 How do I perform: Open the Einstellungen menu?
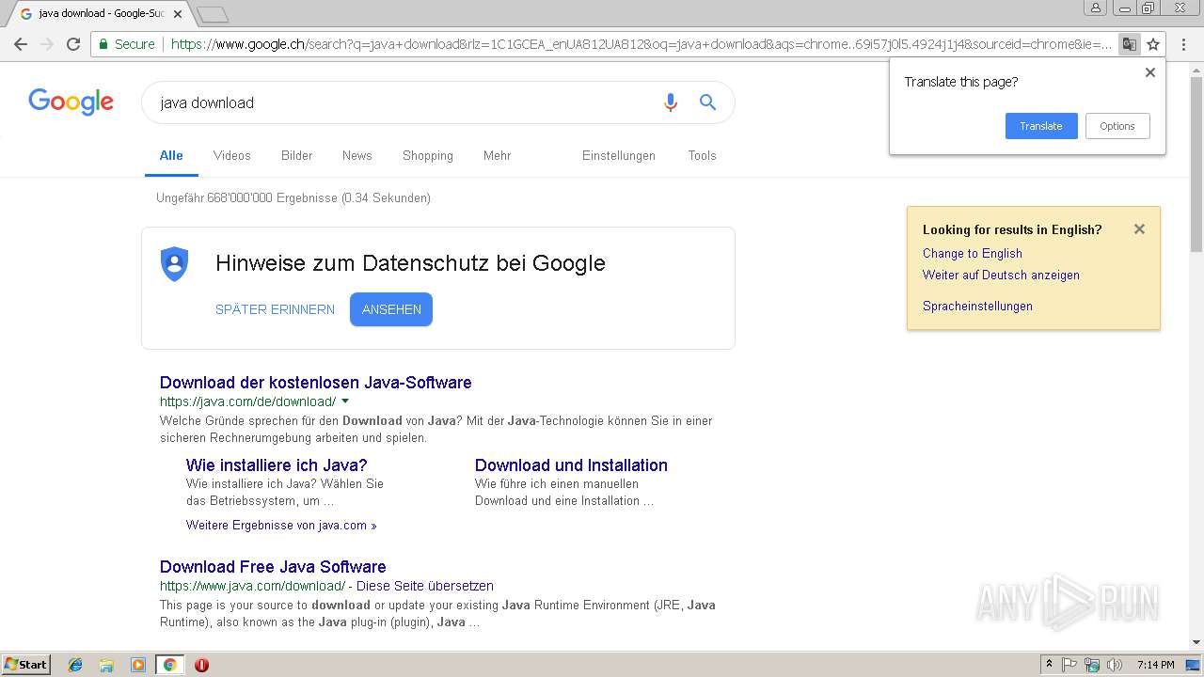point(619,156)
